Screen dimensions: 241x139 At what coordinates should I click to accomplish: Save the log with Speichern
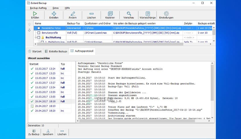click(x=48, y=132)
